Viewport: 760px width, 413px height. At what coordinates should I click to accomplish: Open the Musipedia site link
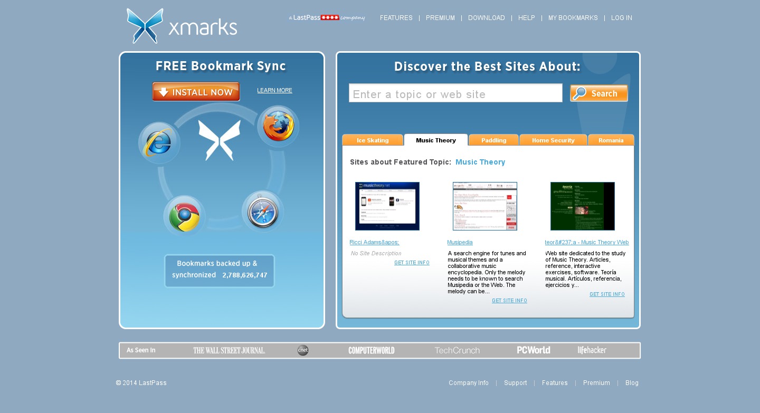click(x=460, y=243)
